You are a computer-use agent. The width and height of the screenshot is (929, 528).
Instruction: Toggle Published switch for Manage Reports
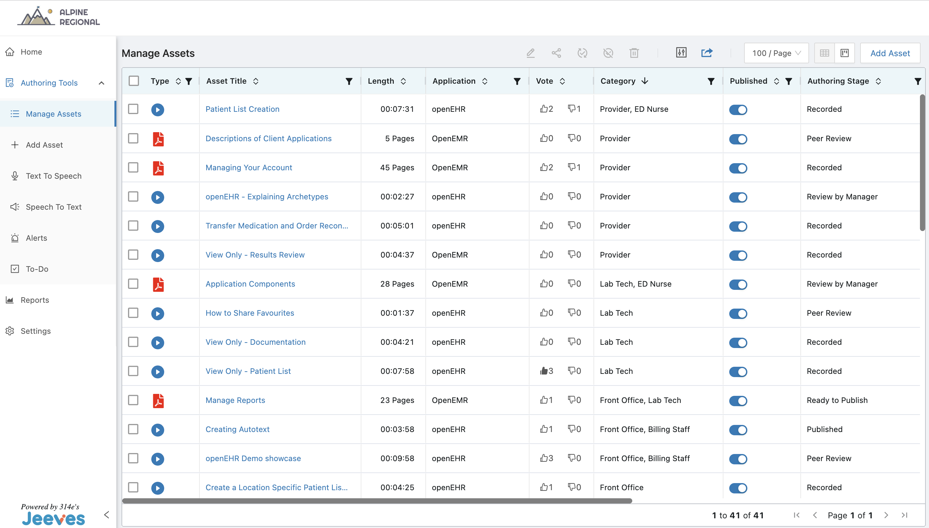738,400
